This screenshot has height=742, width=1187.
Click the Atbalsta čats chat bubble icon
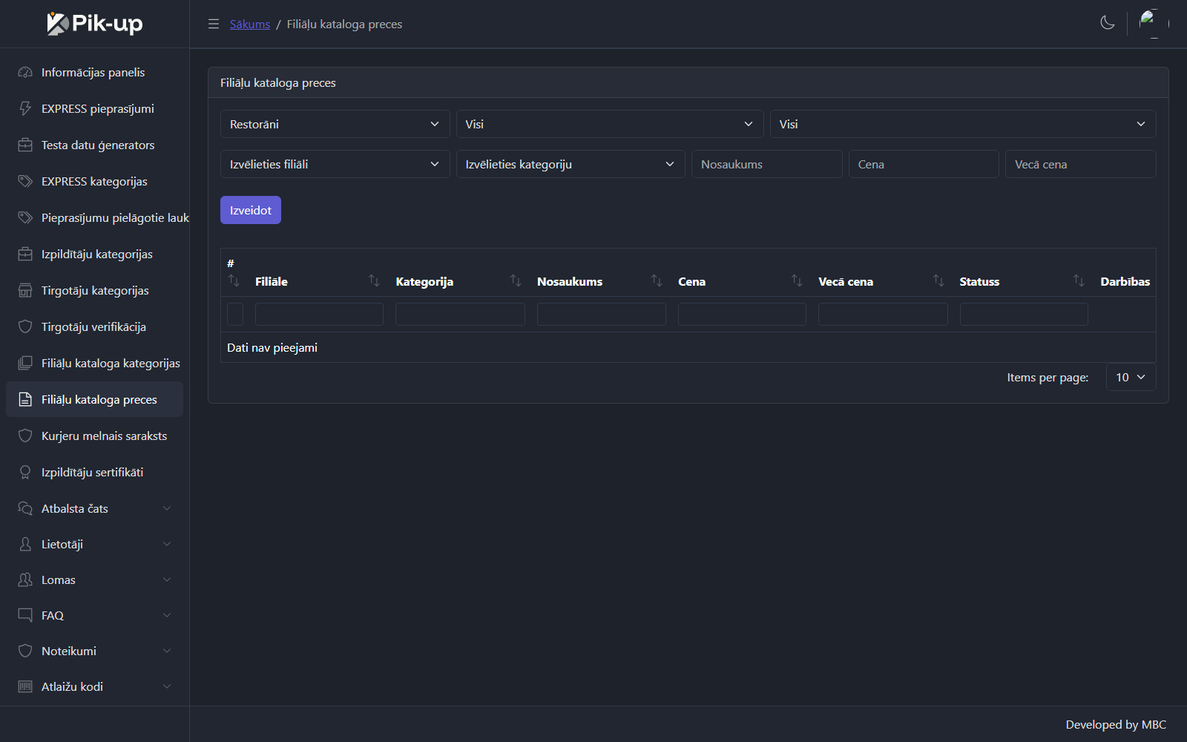point(25,509)
